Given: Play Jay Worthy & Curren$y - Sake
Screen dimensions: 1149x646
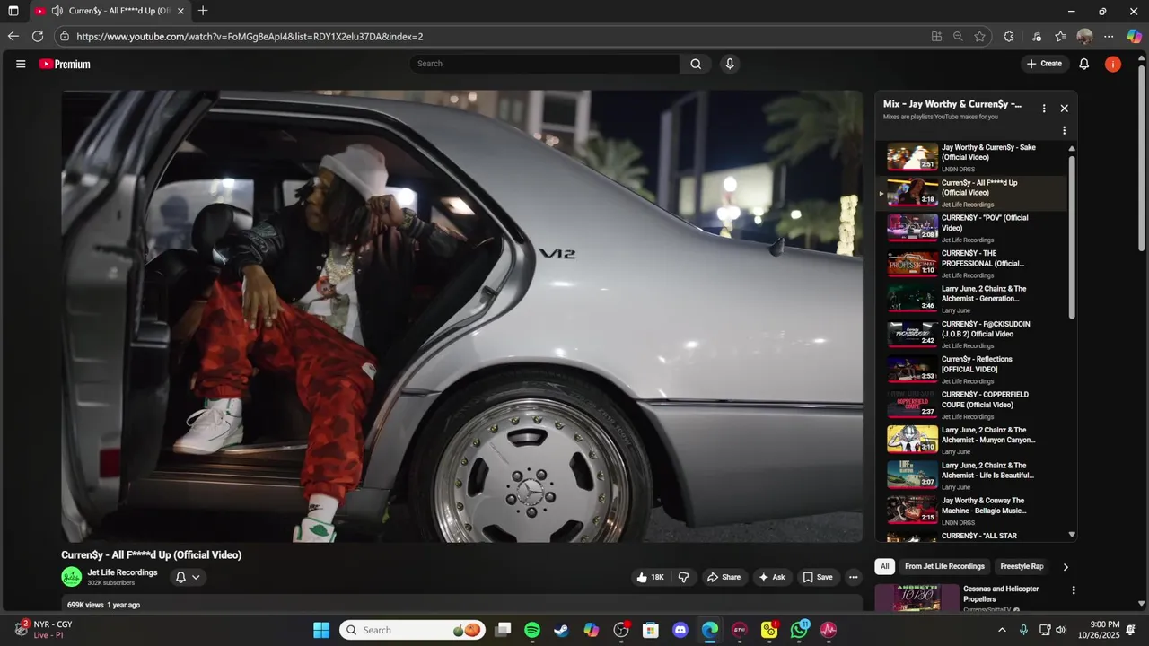Looking at the screenshot, I should [x=971, y=157].
